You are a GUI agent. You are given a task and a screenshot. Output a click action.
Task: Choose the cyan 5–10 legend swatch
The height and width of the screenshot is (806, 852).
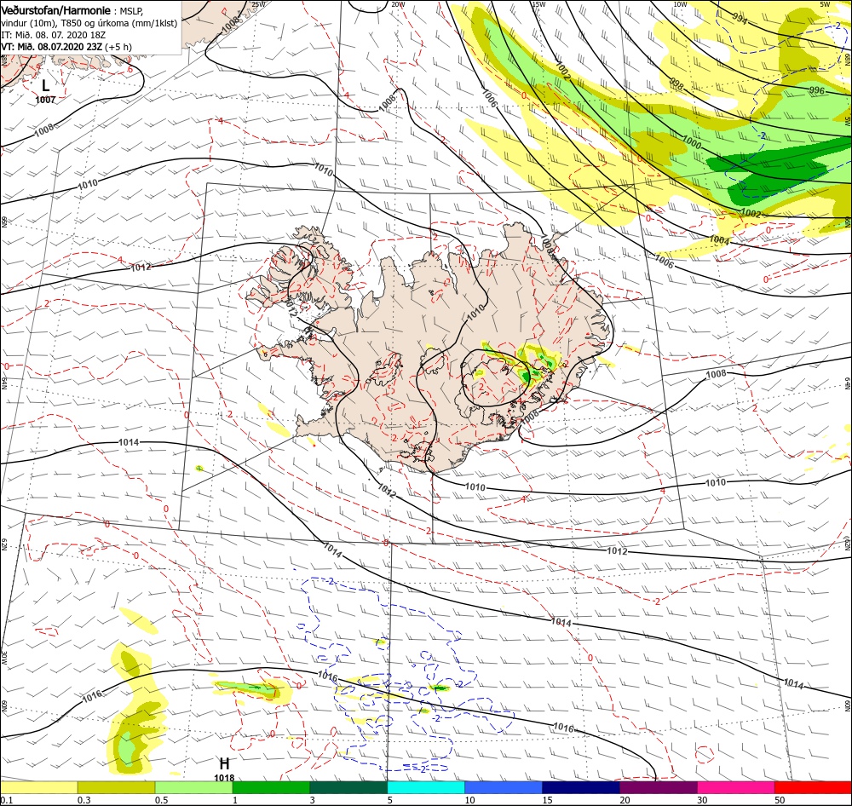coord(426,787)
